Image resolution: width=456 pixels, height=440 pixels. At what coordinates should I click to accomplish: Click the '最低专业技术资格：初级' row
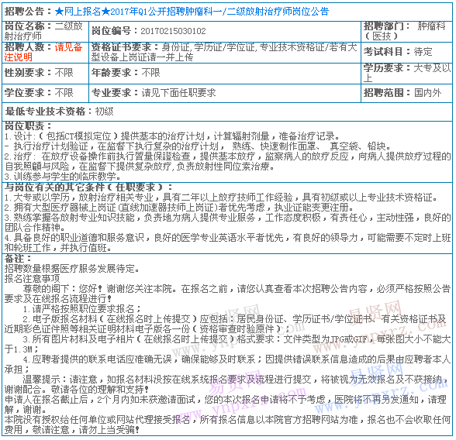pyautogui.click(x=226, y=112)
